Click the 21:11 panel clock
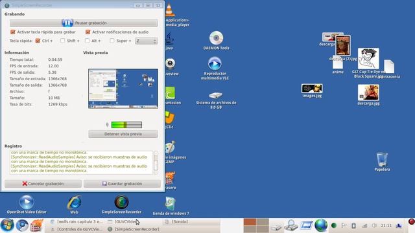 [x=386, y=226]
